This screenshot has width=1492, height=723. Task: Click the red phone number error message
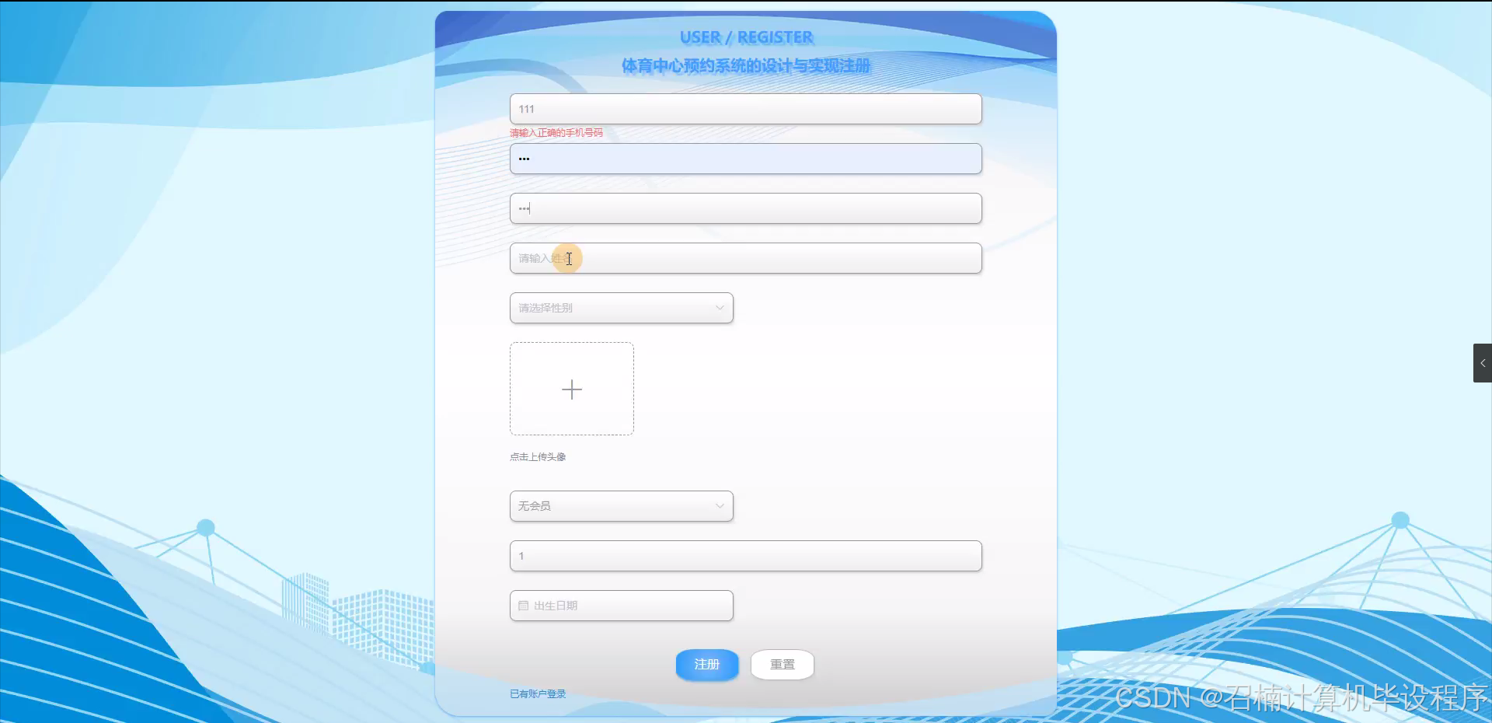pyautogui.click(x=556, y=133)
